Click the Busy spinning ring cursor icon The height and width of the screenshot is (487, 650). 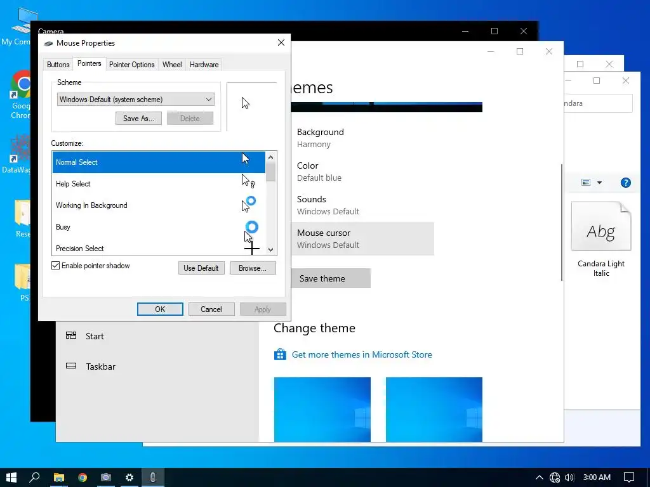click(251, 227)
